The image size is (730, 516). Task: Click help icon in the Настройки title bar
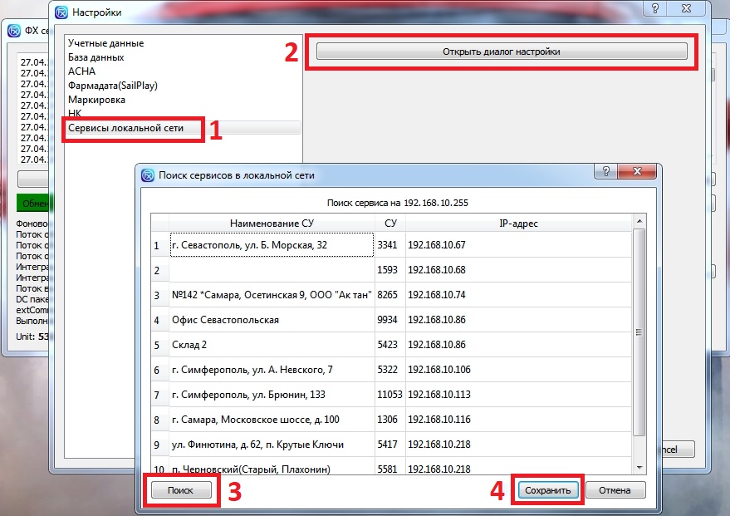pyautogui.click(x=656, y=9)
